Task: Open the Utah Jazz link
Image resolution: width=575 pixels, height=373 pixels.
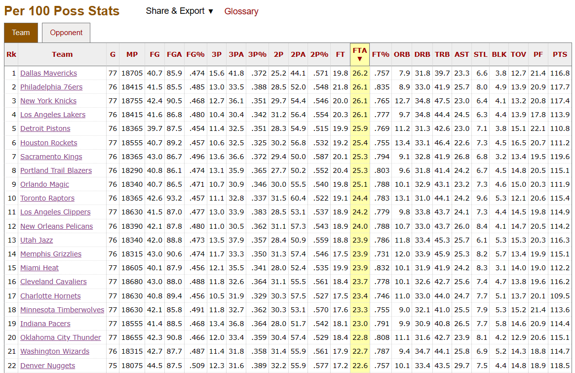Action: (37, 240)
